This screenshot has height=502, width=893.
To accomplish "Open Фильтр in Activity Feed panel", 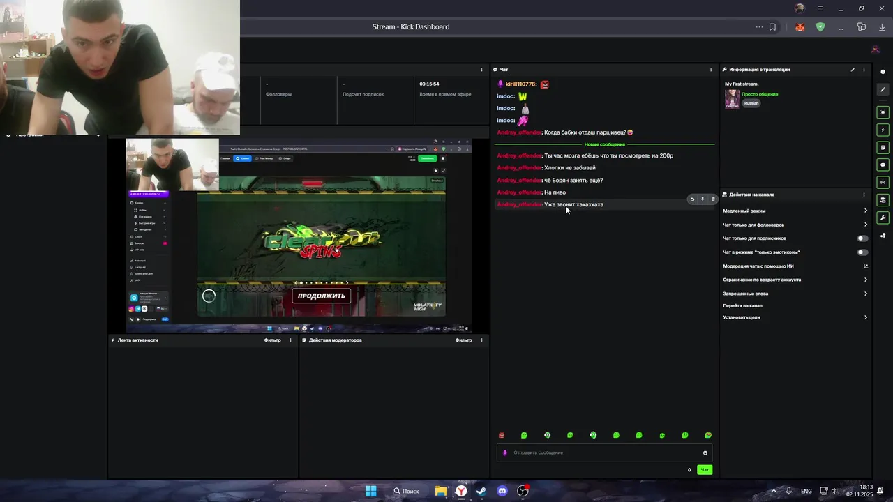I will (x=273, y=340).
